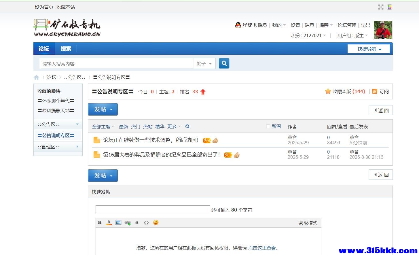Insert a hyperlink in the quick reply editor
The height and width of the screenshot is (255, 419).
(127, 222)
